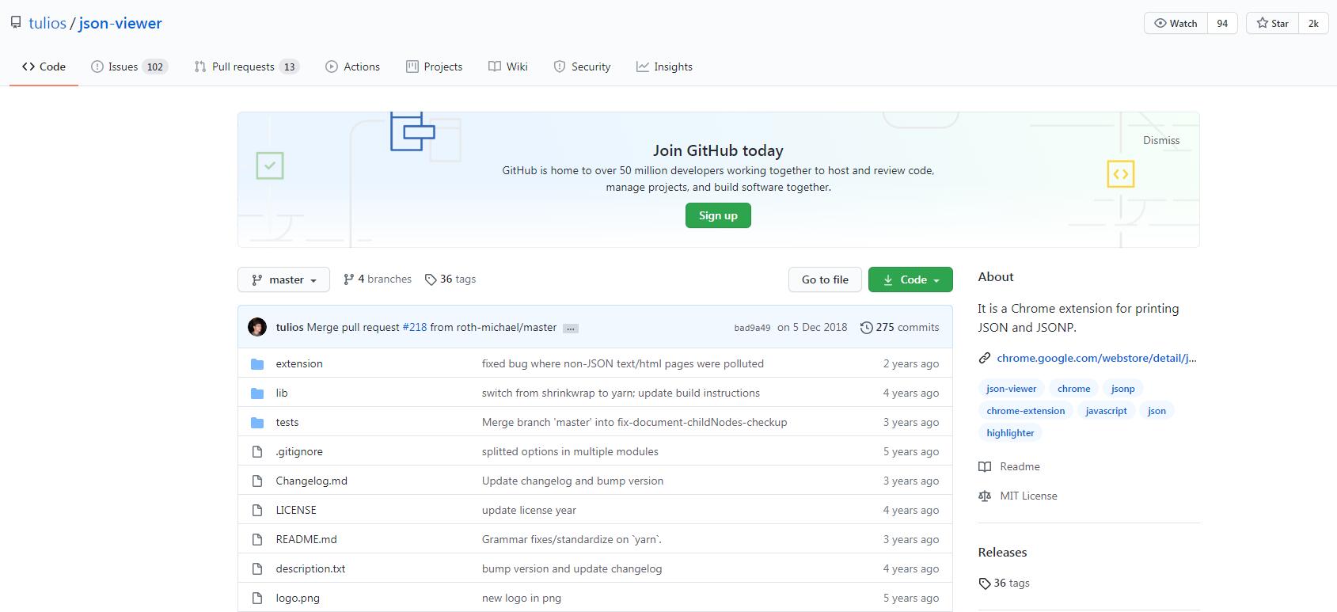This screenshot has height=612, width=1337.
Task: Click the Star button
Action: pos(1272,23)
